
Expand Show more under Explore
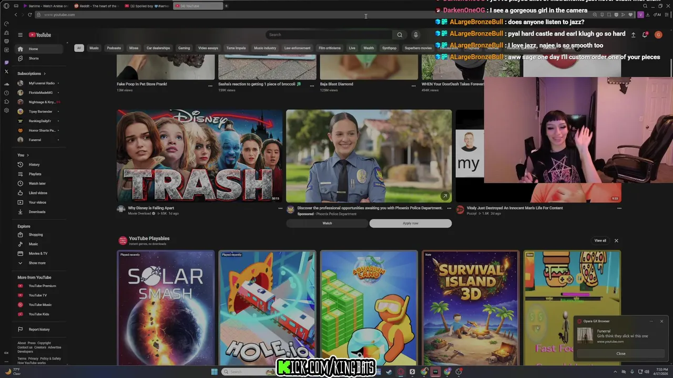pyautogui.click(x=38, y=263)
